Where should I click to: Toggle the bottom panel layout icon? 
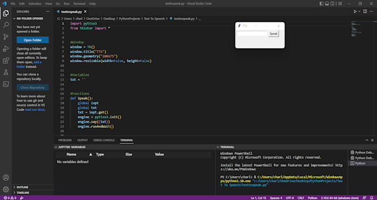(327, 4)
